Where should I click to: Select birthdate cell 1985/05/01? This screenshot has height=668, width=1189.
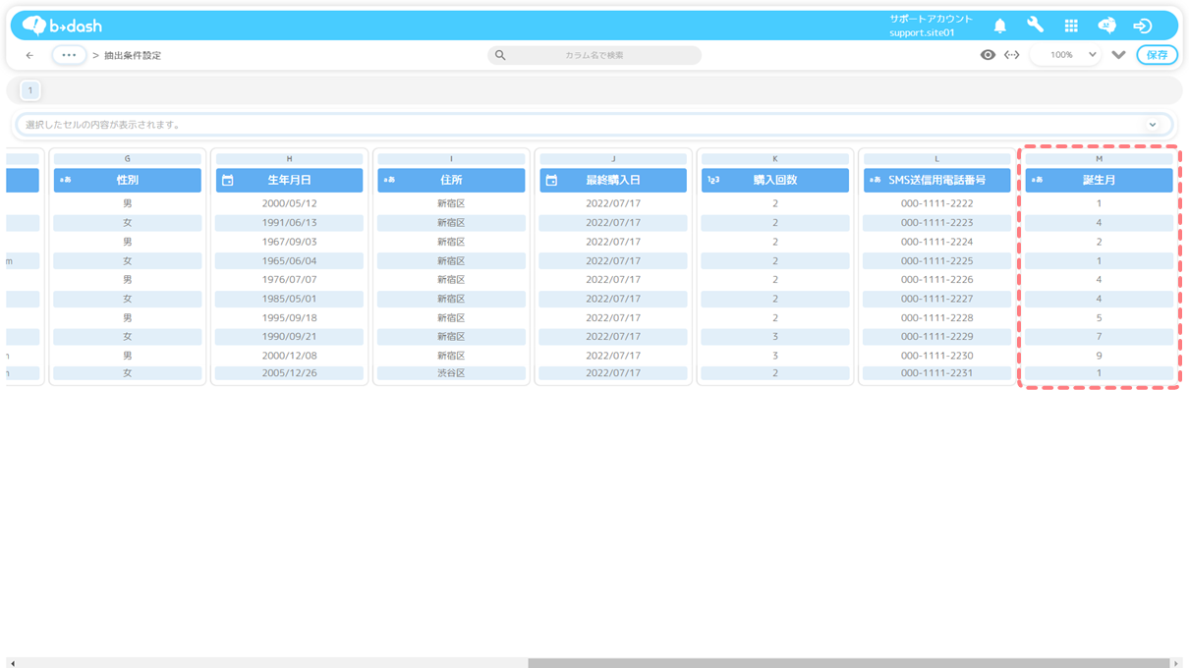(x=289, y=299)
